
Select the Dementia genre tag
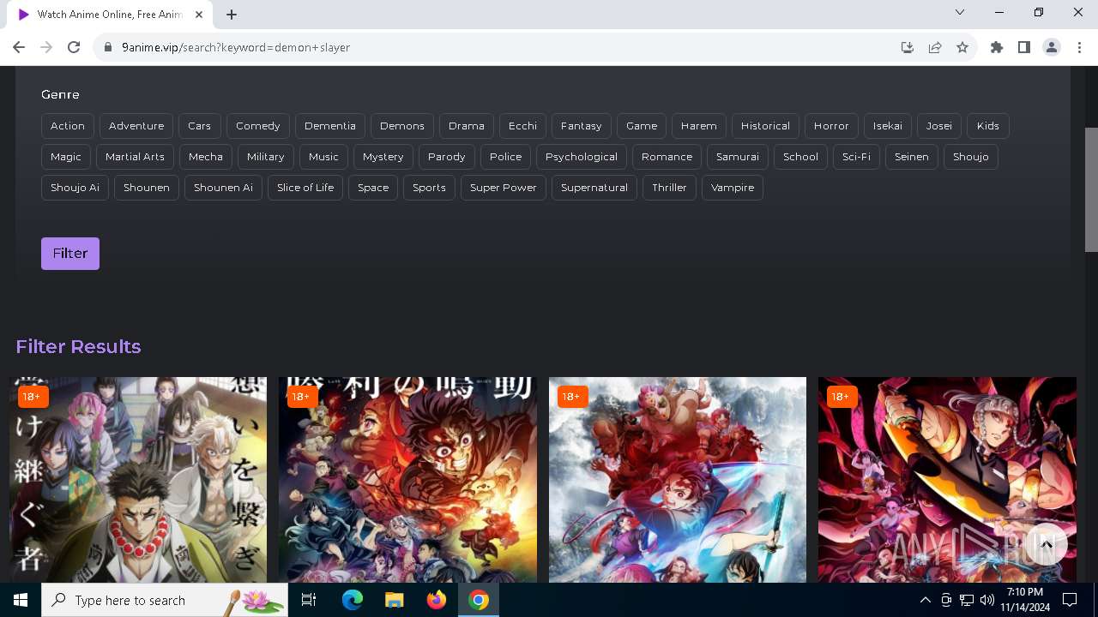[x=330, y=126]
